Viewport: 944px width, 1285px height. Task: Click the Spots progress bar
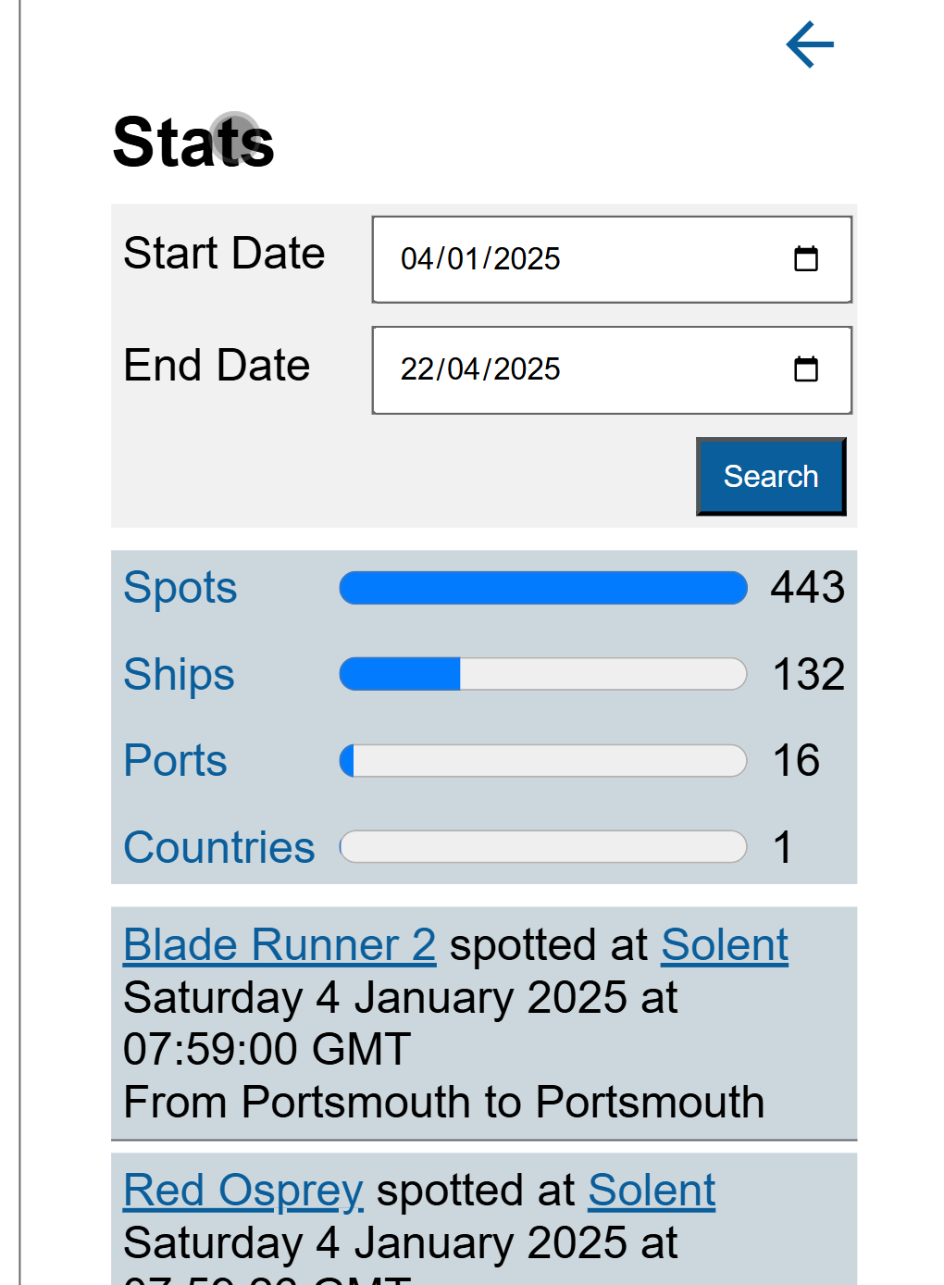pos(543,588)
